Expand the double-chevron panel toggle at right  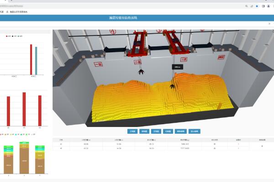[x=269, y=23]
